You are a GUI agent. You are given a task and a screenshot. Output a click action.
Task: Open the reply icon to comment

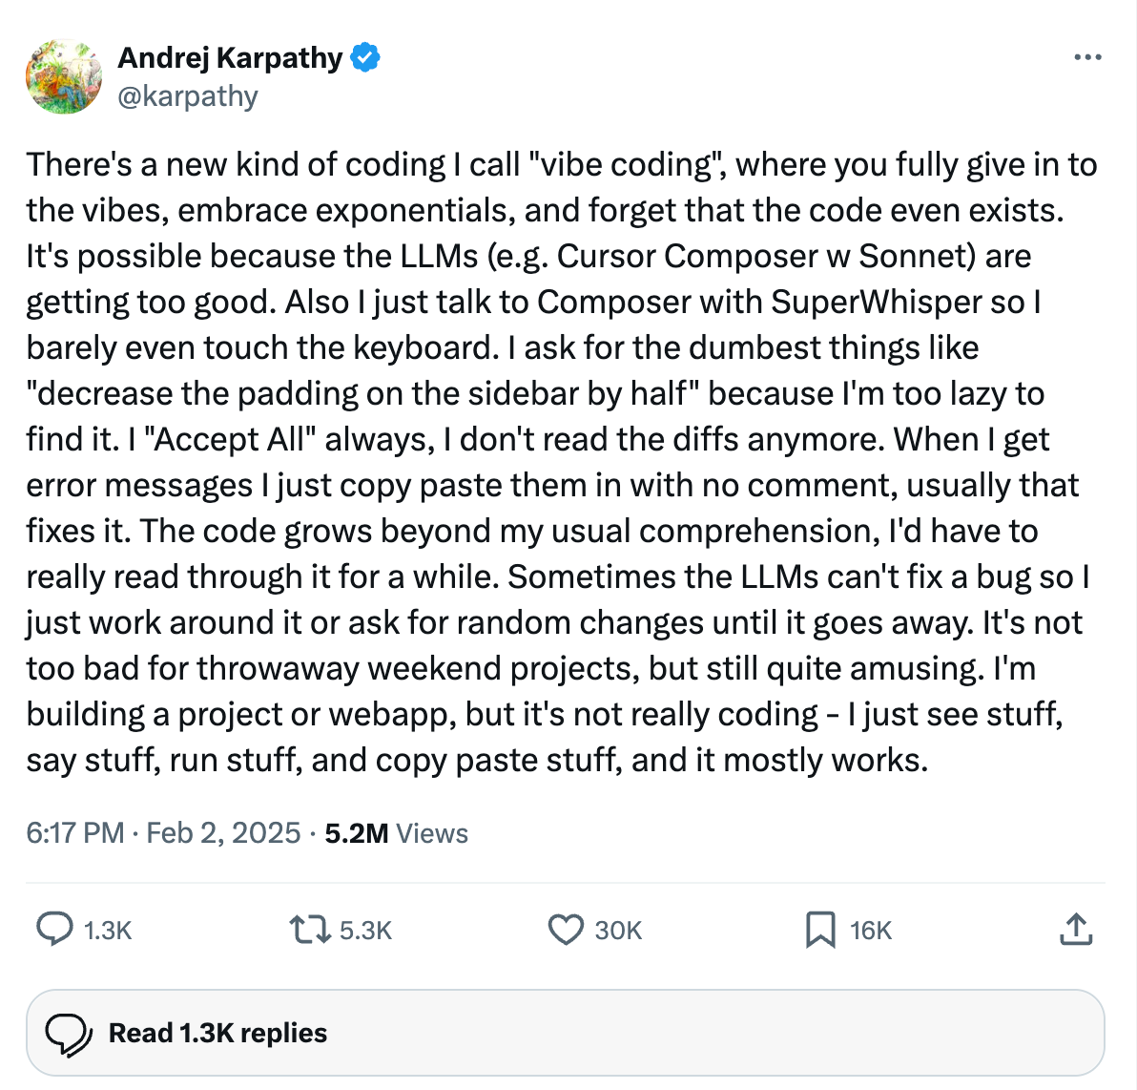(54, 929)
